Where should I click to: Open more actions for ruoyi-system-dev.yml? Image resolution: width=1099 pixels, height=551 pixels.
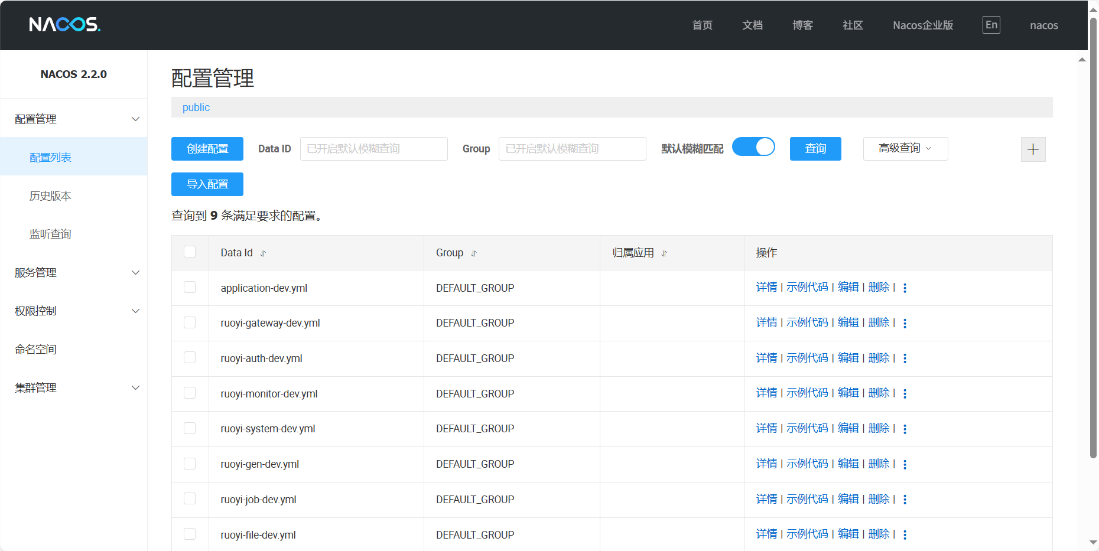click(905, 429)
